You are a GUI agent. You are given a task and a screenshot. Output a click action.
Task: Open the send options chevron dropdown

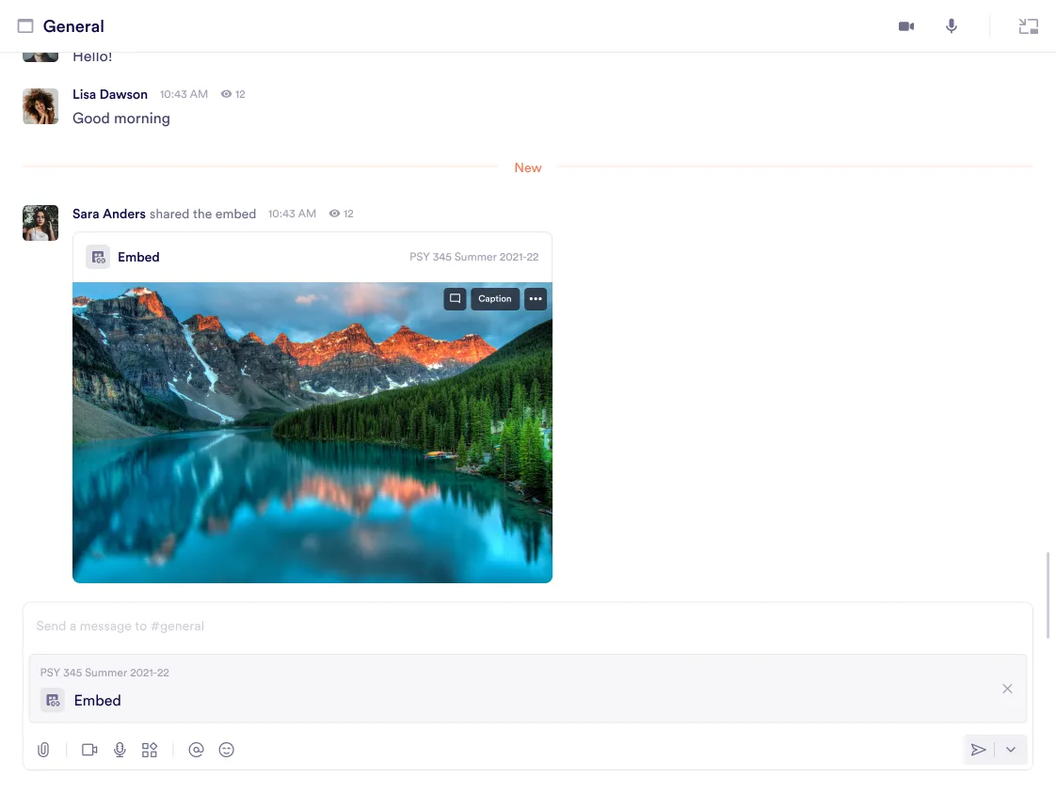tap(1011, 750)
